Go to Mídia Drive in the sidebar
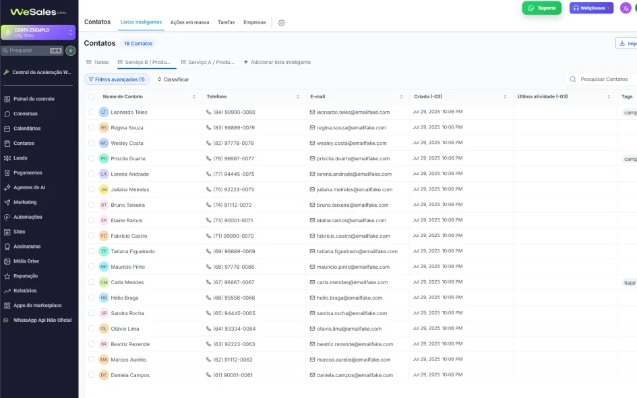The image size is (637, 398). pyautogui.click(x=26, y=261)
